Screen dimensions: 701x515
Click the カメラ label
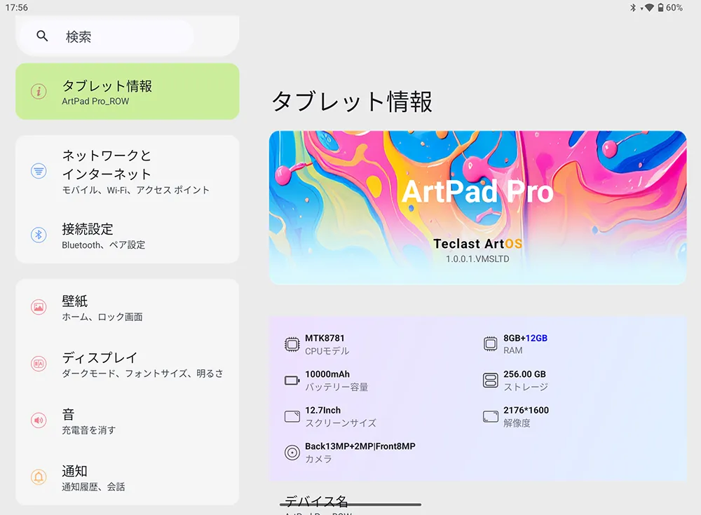click(x=318, y=459)
